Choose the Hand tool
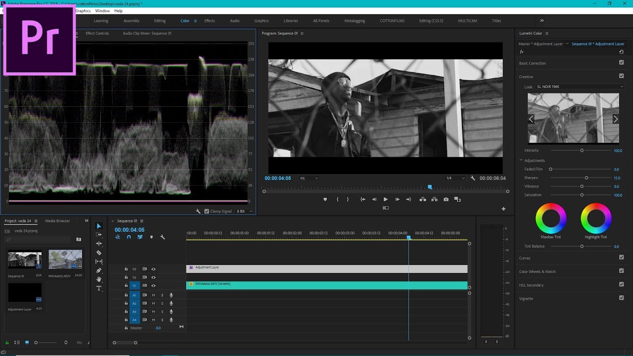This screenshot has height=356, width=633. pyautogui.click(x=99, y=279)
